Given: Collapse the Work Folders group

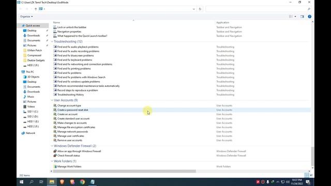Looking at the screenshot, I should (52, 161).
